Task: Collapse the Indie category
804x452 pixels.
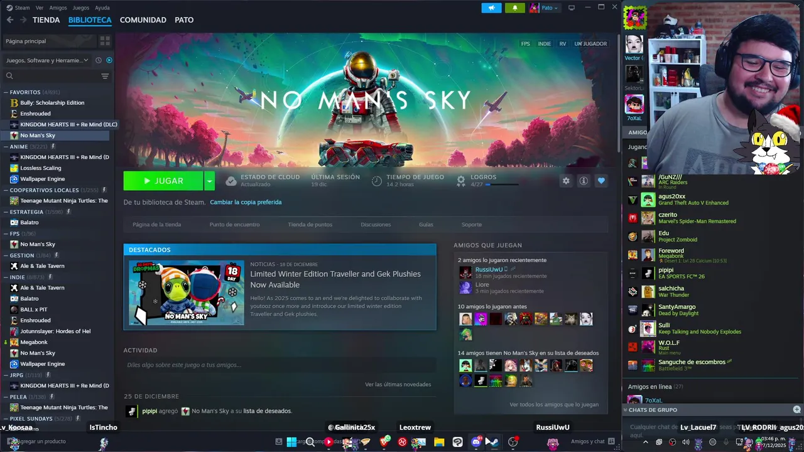Action: click(x=6, y=277)
